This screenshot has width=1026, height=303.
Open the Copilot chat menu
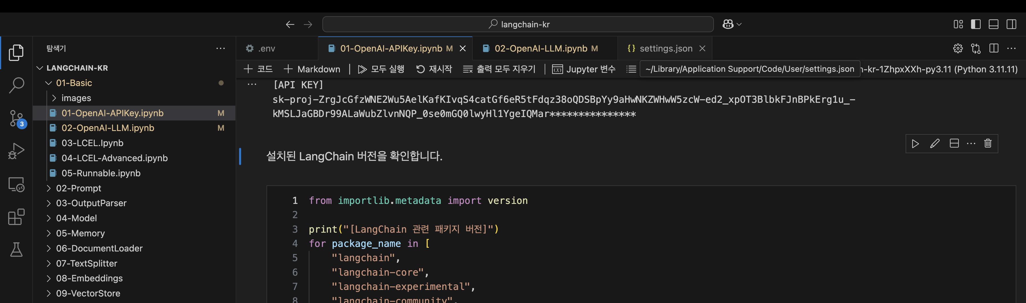pos(732,25)
